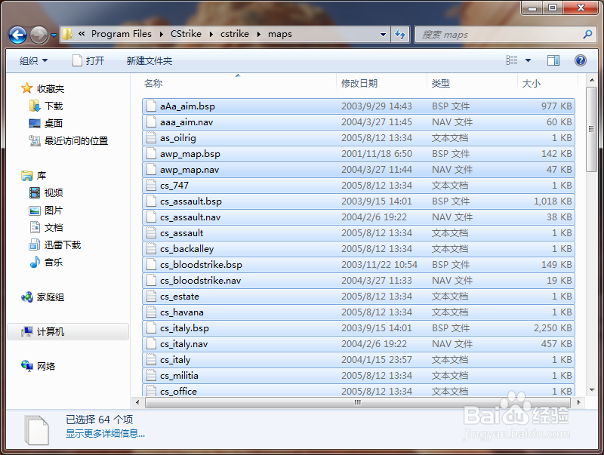The height and width of the screenshot is (455, 604).
Task: Select file cs_bloodstrike.nav
Action: click(x=359, y=280)
